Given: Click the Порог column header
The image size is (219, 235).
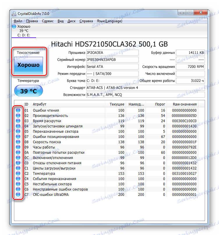Looking at the screenshot, I should pos(156,104).
